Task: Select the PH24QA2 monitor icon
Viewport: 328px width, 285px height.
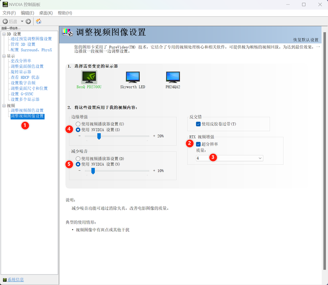Action: point(173,77)
